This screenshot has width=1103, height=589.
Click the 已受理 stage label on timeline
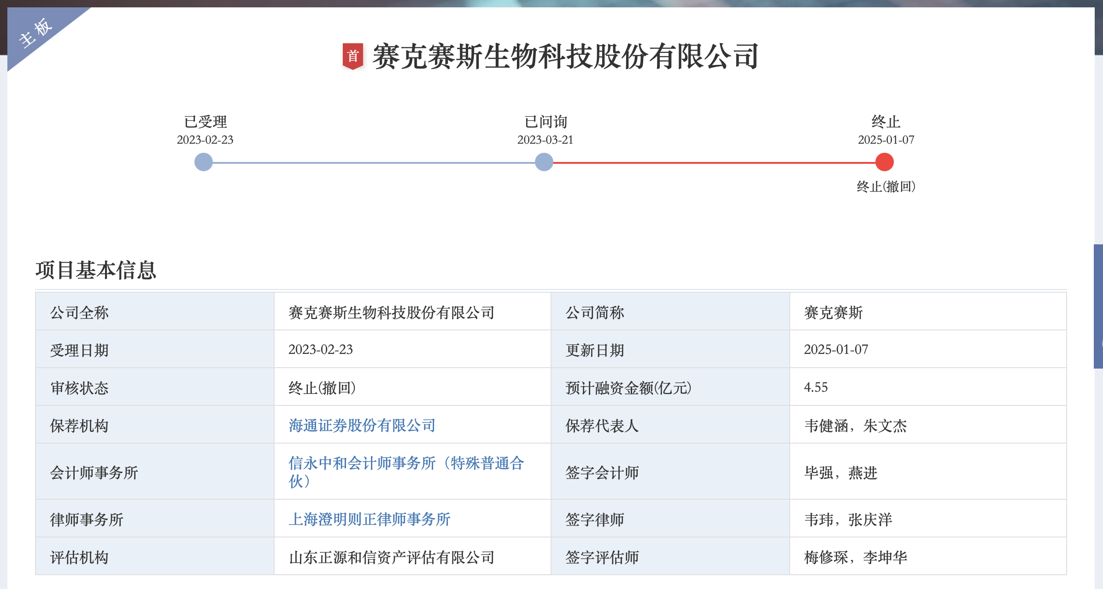tap(205, 122)
